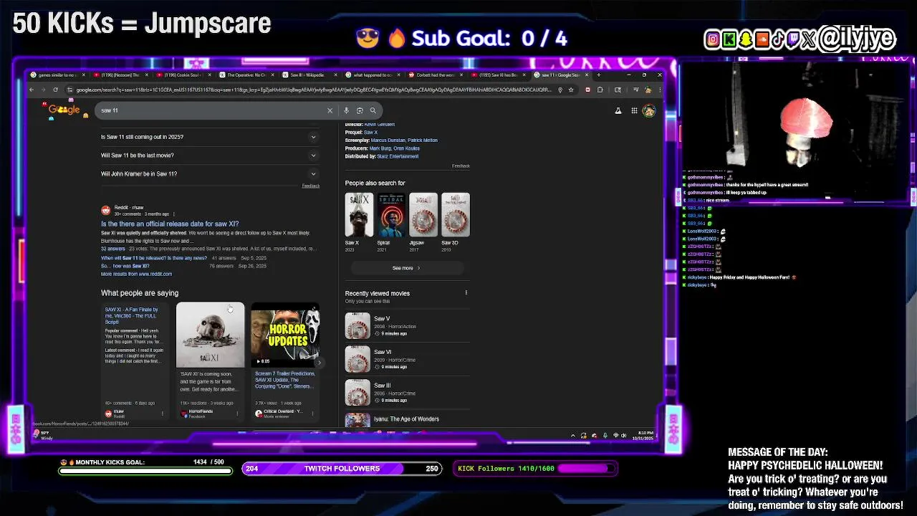Switch to the 'Cookin Soul' YouTube tab

click(x=183, y=75)
